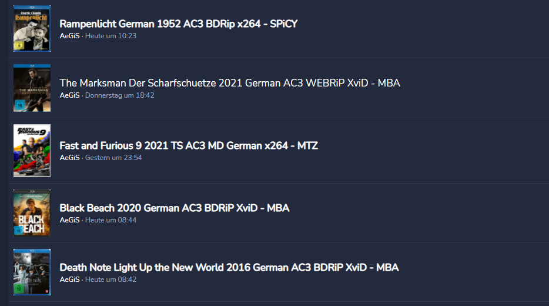Click the Rampenlicht cover thumbnail
549x306 pixels.
click(32, 28)
